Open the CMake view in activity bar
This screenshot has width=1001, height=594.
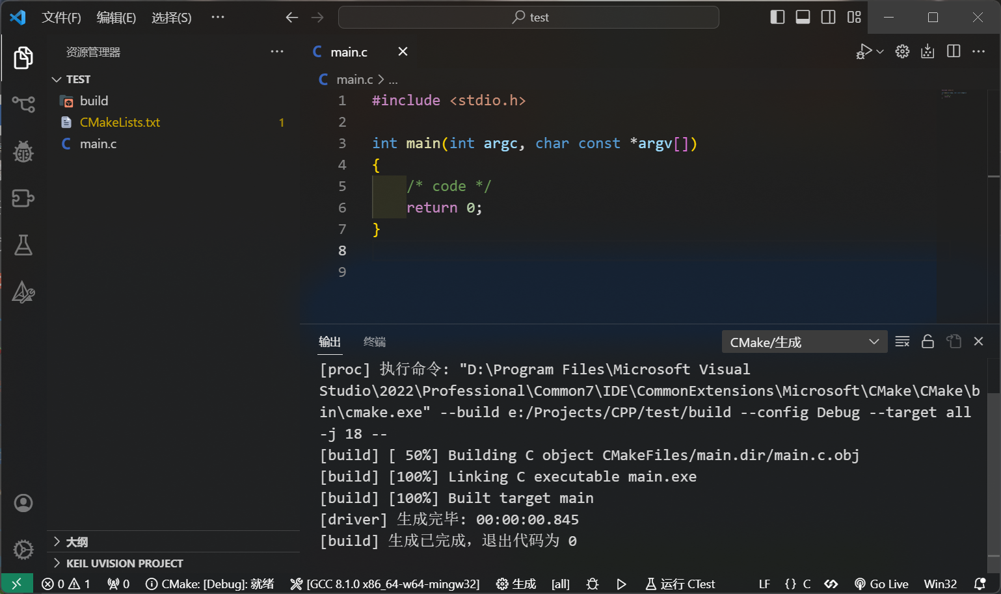coord(23,292)
